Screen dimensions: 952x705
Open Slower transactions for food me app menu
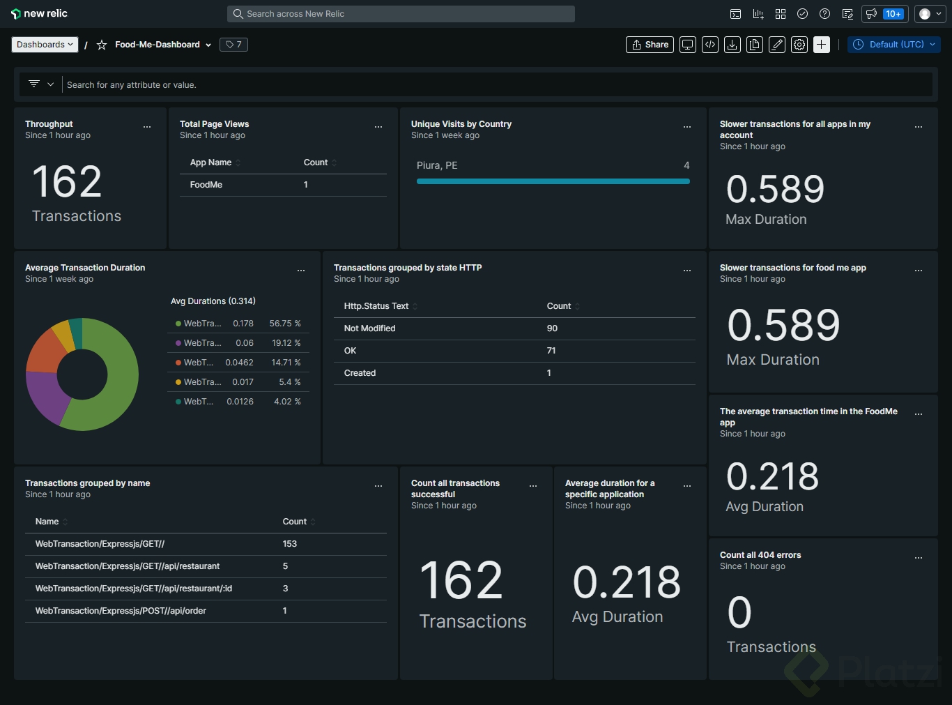tap(919, 271)
